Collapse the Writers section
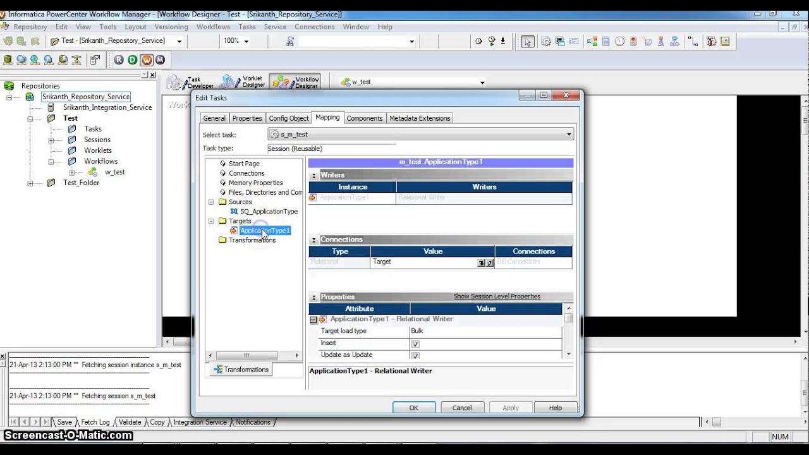This screenshot has height=455, width=809. pos(313,175)
